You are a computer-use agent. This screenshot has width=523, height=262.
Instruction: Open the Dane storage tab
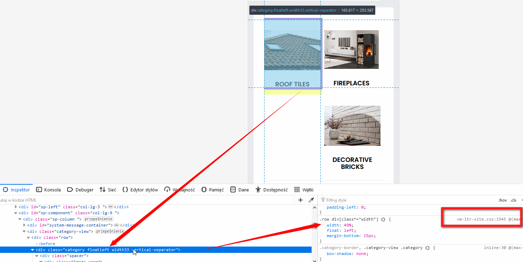(x=240, y=190)
